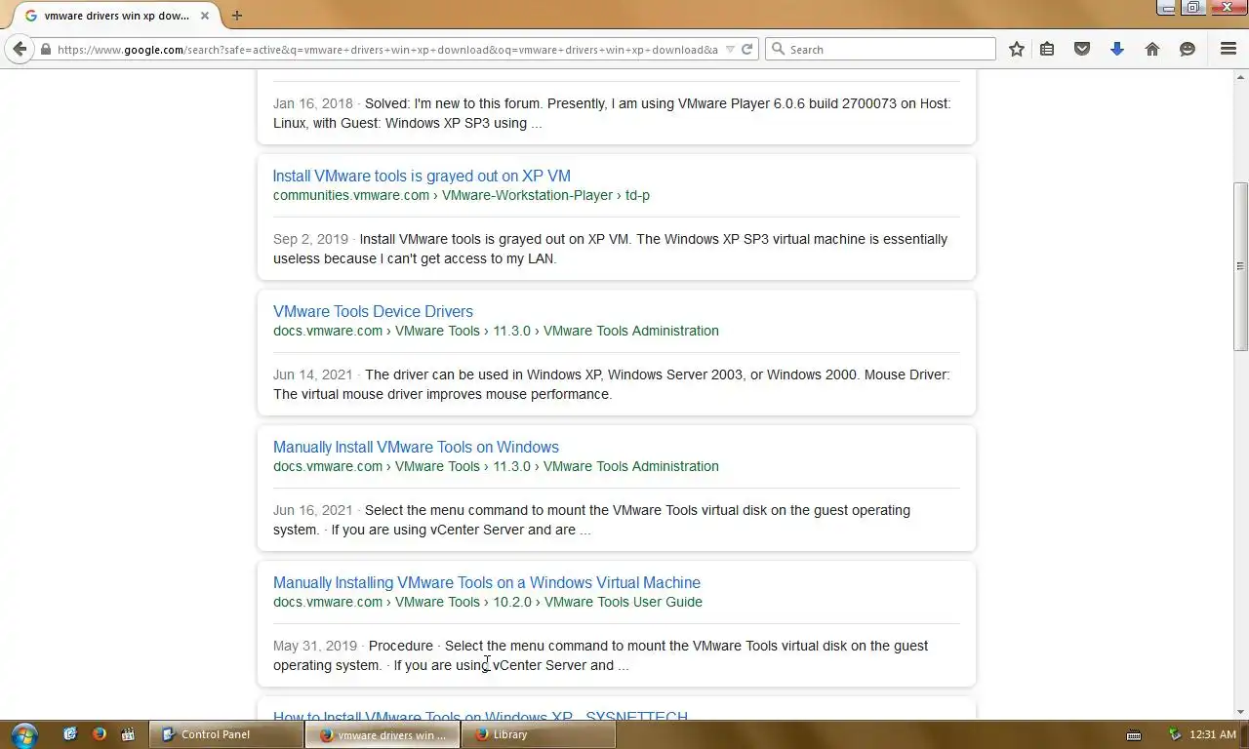
Task: Switch to Library taskbar window
Action: (538, 734)
